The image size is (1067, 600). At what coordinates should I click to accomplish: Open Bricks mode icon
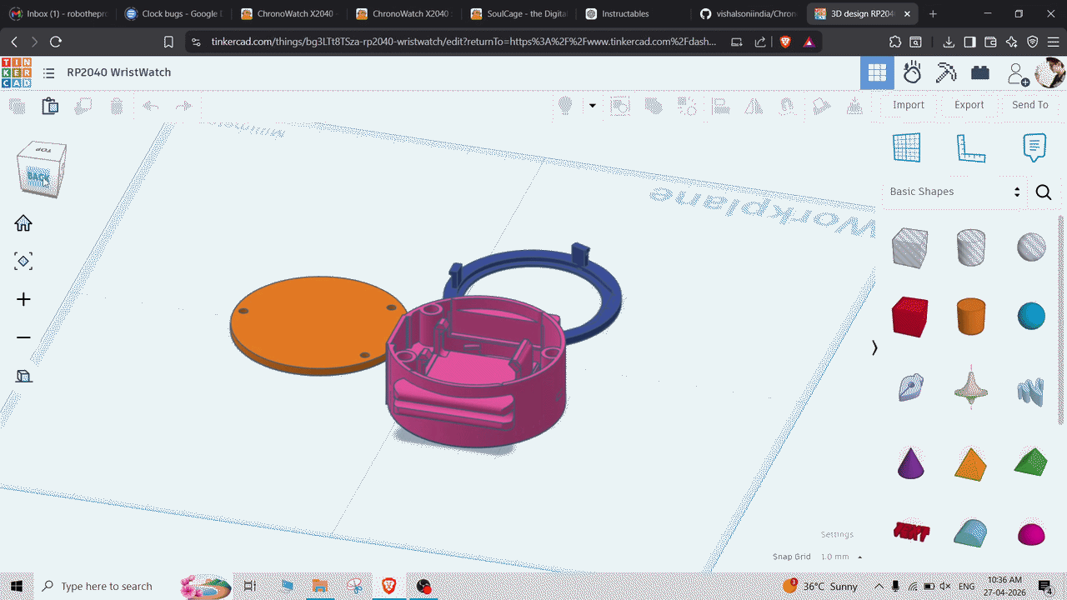(980, 73)
